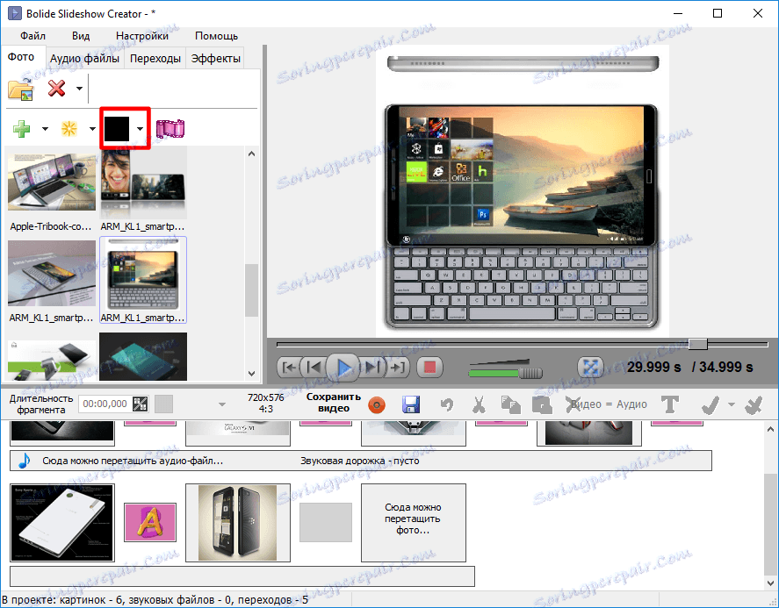
Task: Open a photo using the folder icon
Action: (19, 88)
